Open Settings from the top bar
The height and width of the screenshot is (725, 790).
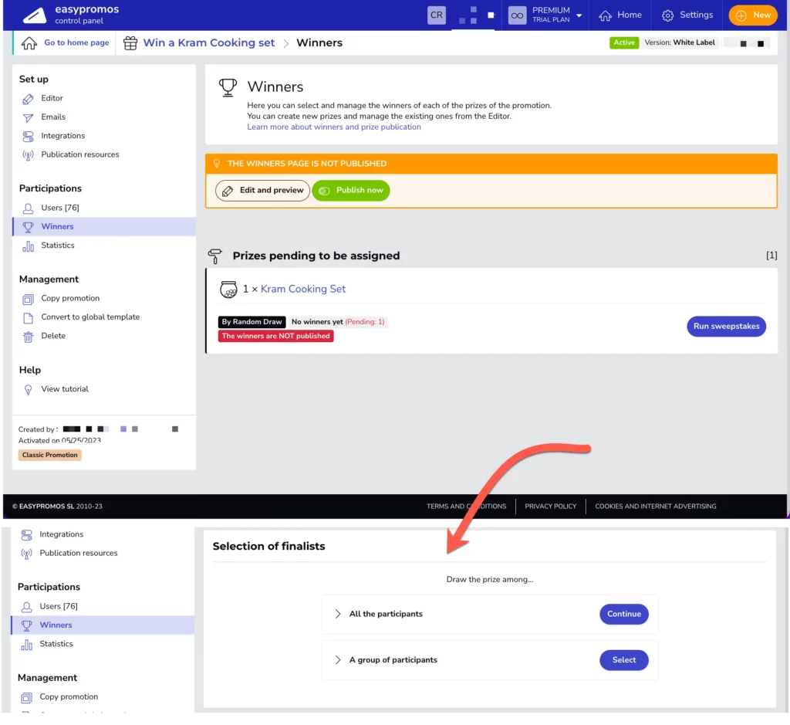[687, 15]
